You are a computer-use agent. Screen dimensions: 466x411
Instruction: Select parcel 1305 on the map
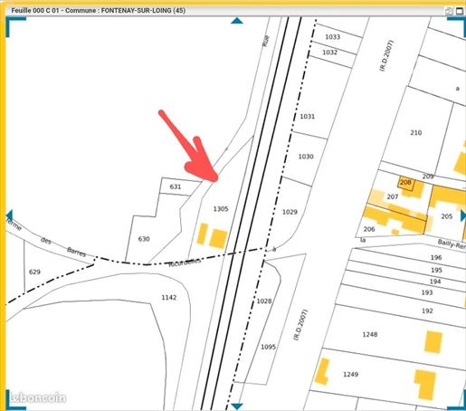[x=221, y=209]
